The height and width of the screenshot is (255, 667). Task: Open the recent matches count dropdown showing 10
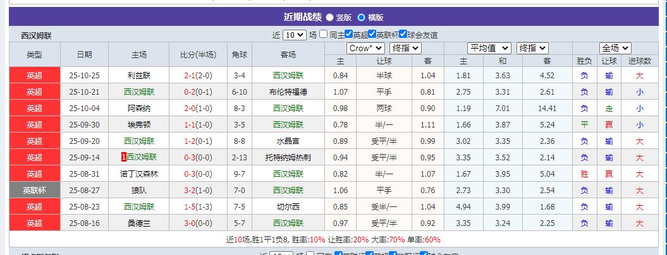294,35
